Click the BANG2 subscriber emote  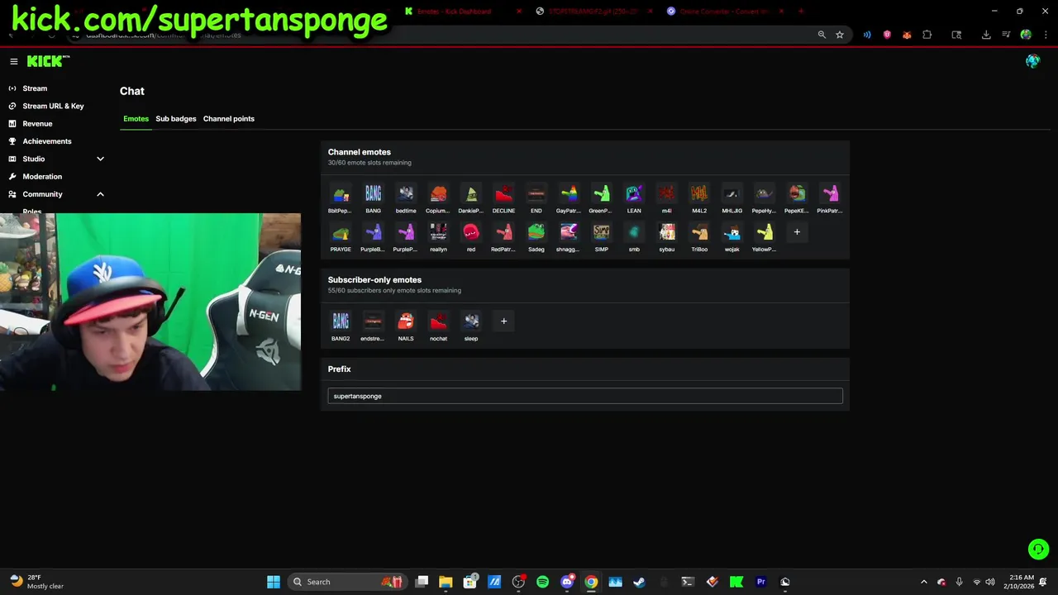[x=341, y=321]
